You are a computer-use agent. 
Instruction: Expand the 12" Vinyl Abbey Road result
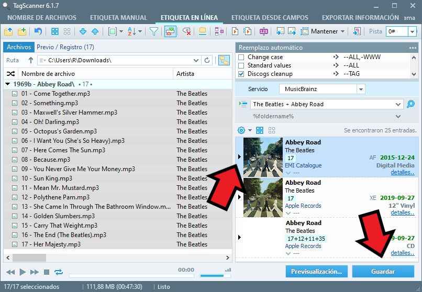239,197
